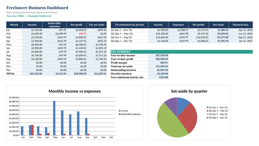The height and width of the screenshot is (146, 259).
Task: Select Jan income cell $2,150.00
Action: 32,30
